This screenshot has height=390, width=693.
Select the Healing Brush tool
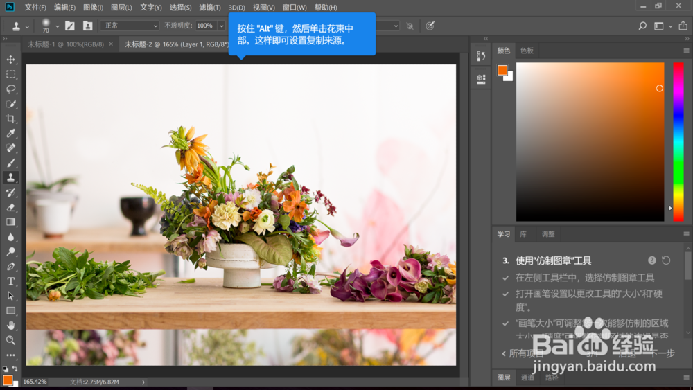click(x=10, y=148)
